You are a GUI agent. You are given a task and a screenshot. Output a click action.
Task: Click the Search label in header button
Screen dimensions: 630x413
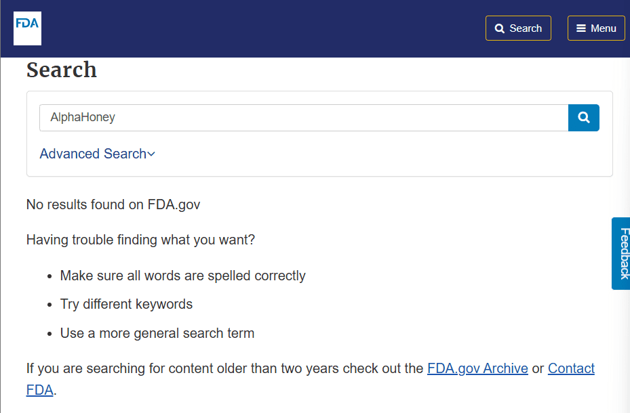(526, 28)
